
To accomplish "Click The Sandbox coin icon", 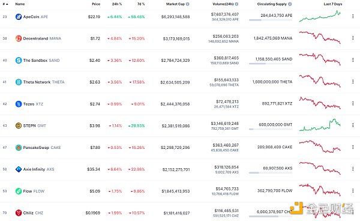I will pos(19,60).
